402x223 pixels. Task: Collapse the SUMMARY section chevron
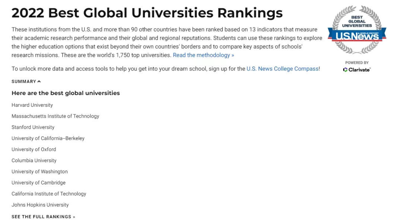(39, 82)
